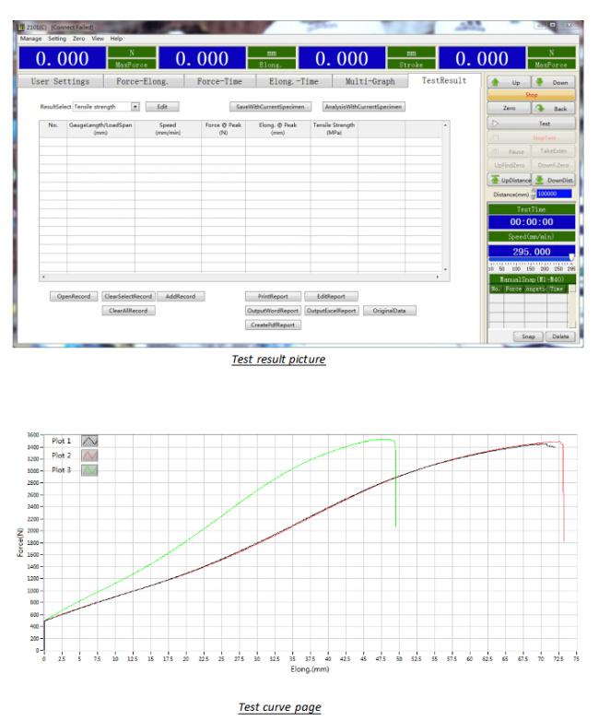Click the Plot 3 green legend icon
Image resolution: width=599 pixels, height=721 pixels.
pos(90,469)
